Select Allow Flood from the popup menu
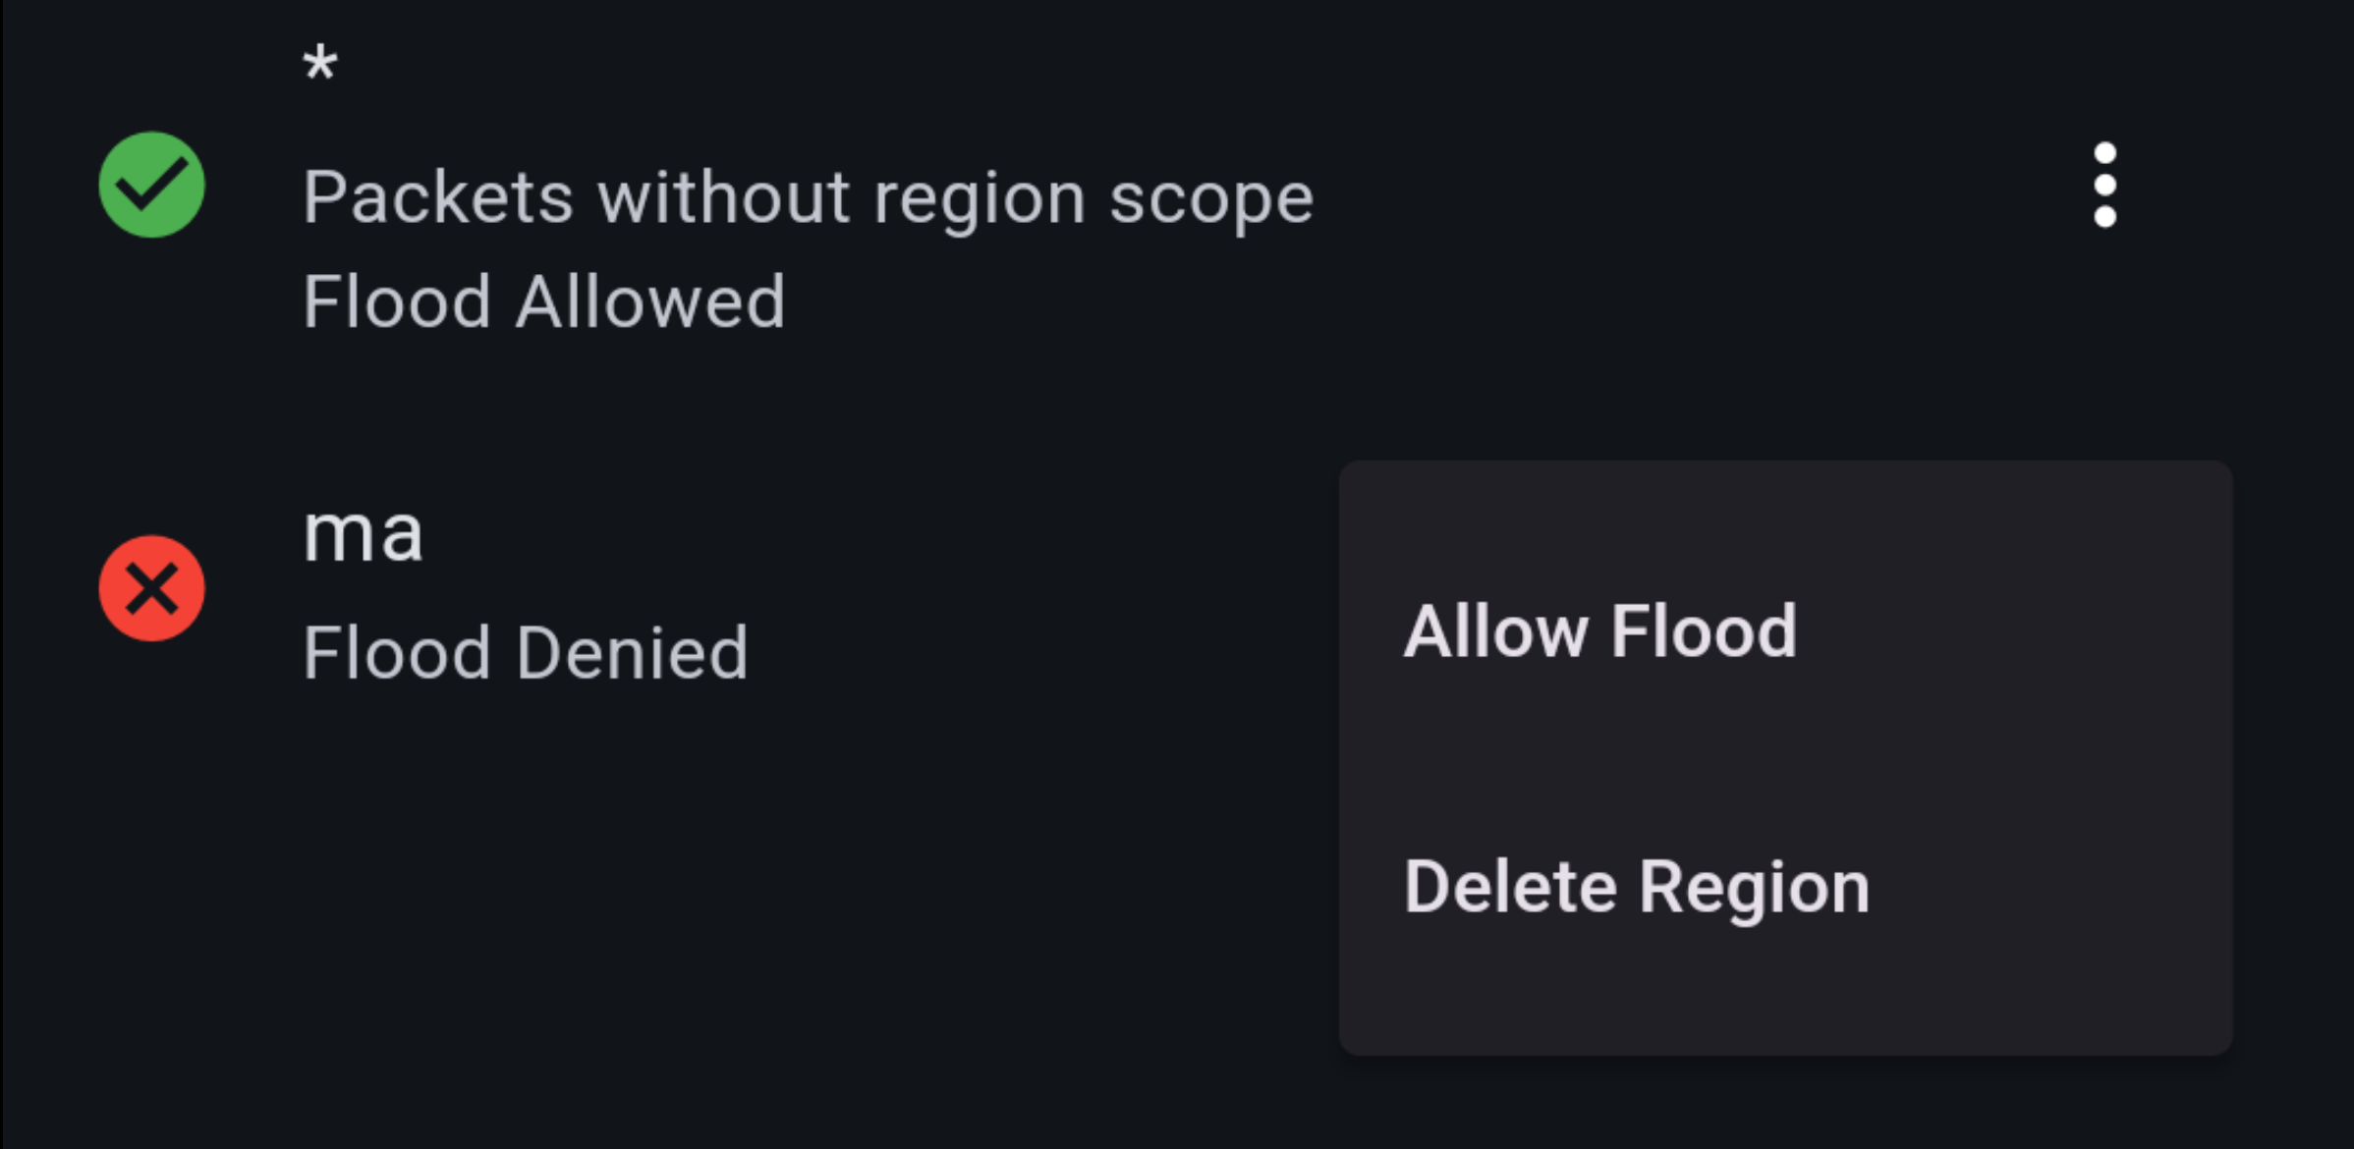The width and height of the screenshot is (2354, 1149). pyautogui.click(x=1599, y=631)
